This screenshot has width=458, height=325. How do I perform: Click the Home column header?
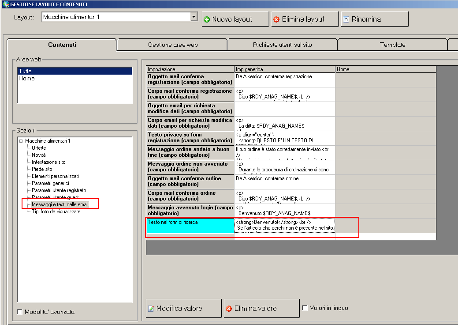point(386,69)
